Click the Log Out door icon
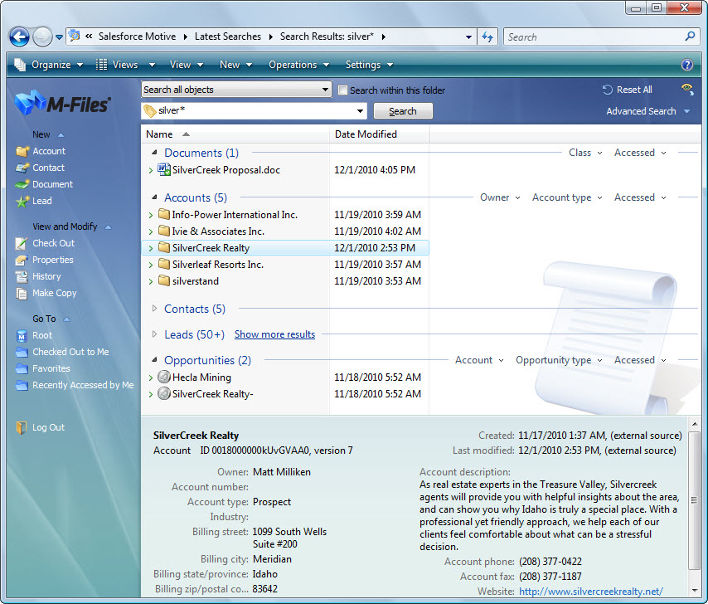Image resolution: width=708 pixels, height=604 pixels. click(x=22, y=427)
